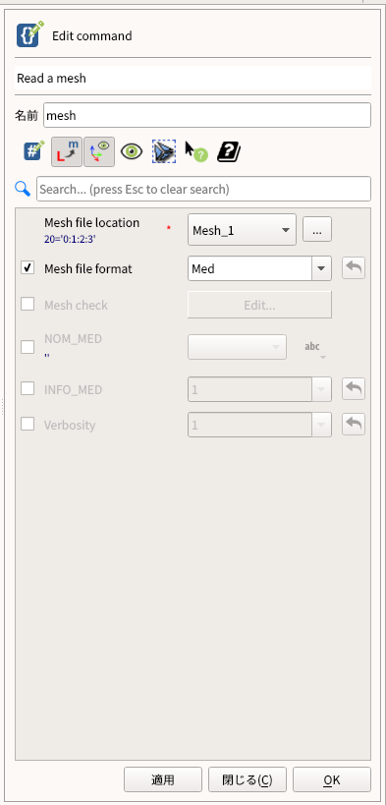Activate the What's This cursor help icon

click(x=196, y=152)
